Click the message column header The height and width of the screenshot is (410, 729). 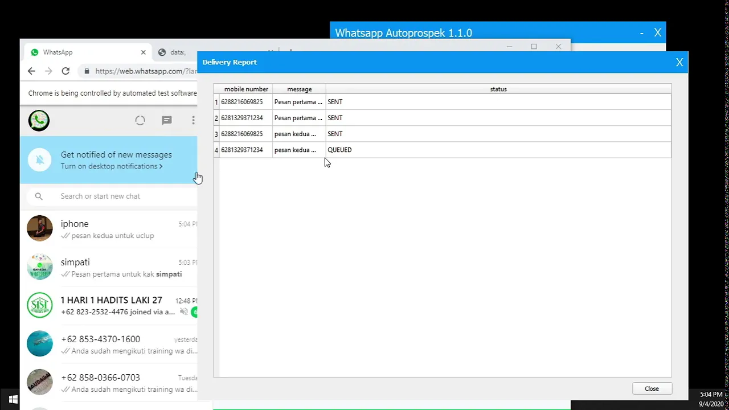300,89
